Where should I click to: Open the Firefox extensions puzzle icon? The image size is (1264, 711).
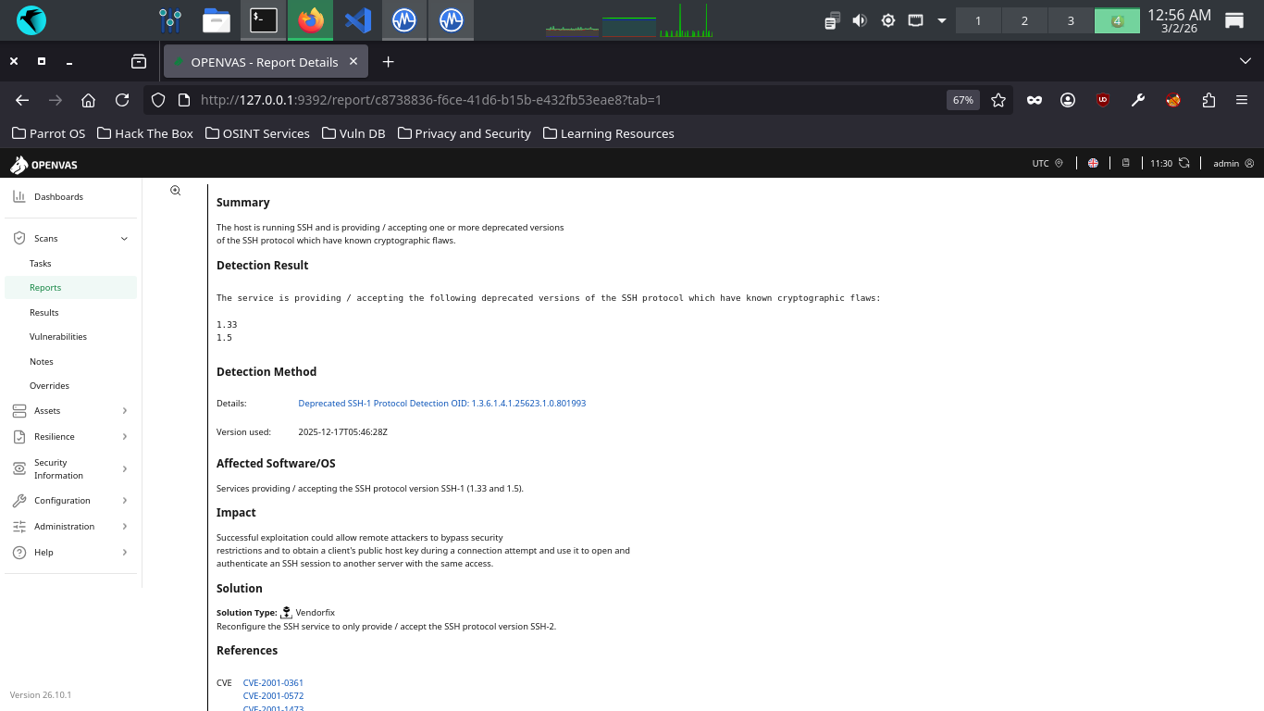coord(1208,100)
